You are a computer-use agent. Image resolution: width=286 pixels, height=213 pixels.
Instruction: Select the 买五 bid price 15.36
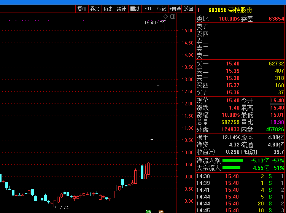[x=232, y=92]
